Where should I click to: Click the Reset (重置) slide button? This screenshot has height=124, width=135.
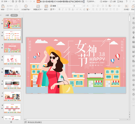[x=53, y=6]
